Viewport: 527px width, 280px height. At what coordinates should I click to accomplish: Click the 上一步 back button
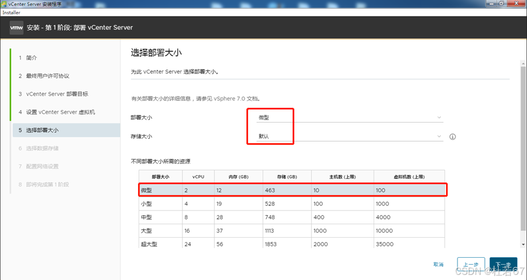[x=471, y=265]
